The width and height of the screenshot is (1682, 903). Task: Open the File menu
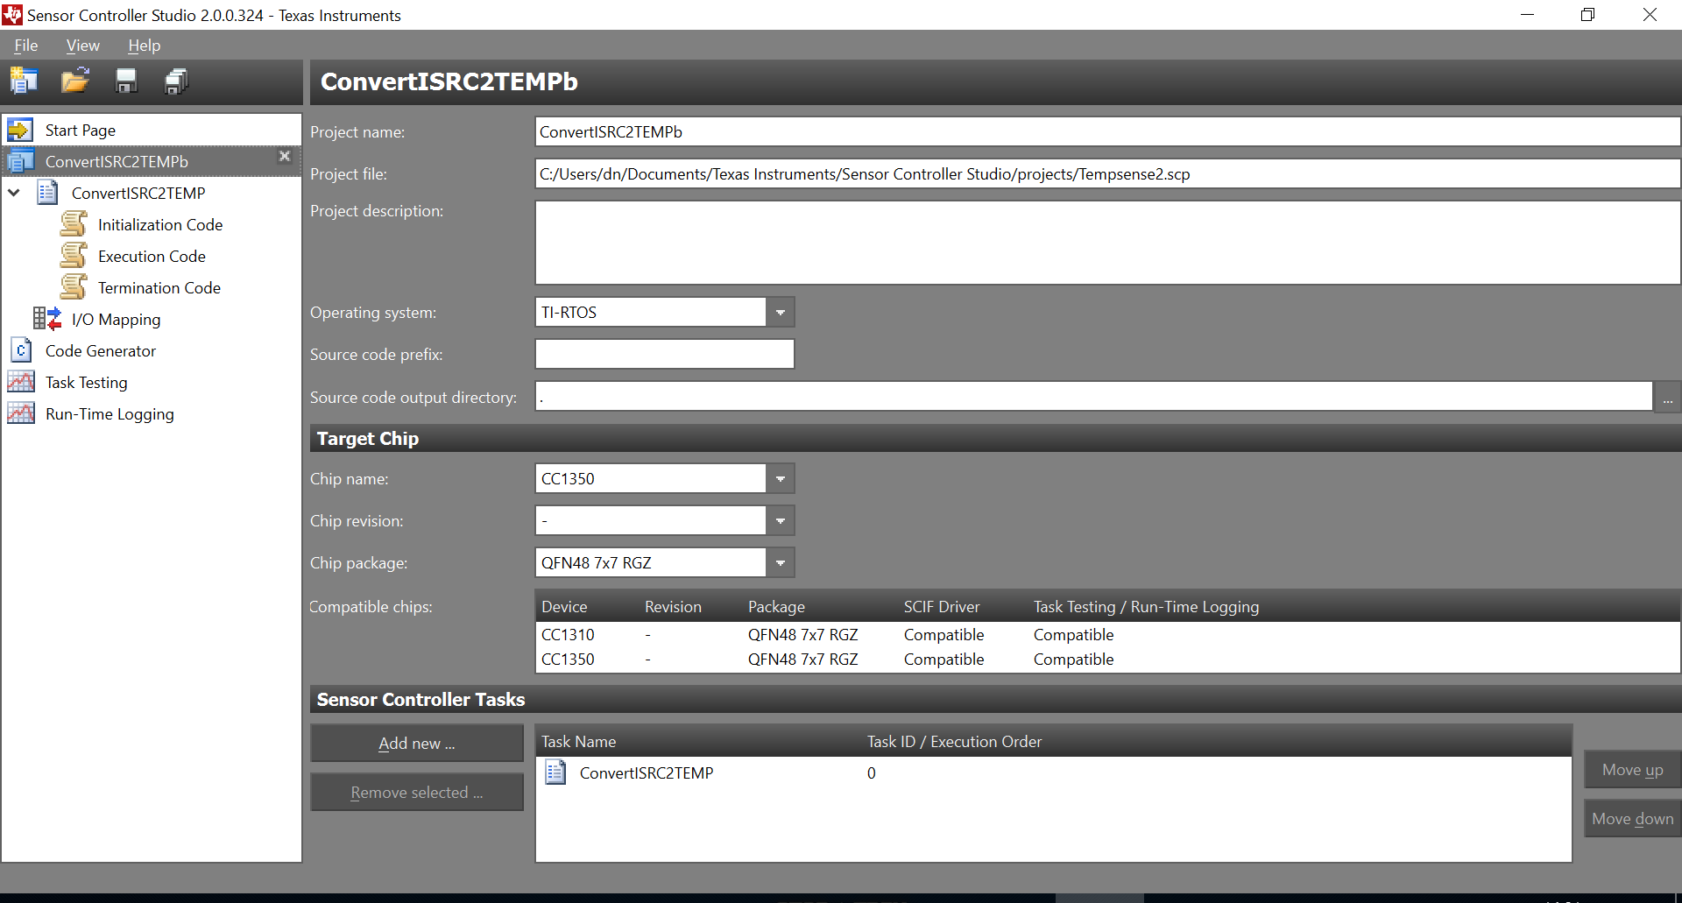click(26, 46)
